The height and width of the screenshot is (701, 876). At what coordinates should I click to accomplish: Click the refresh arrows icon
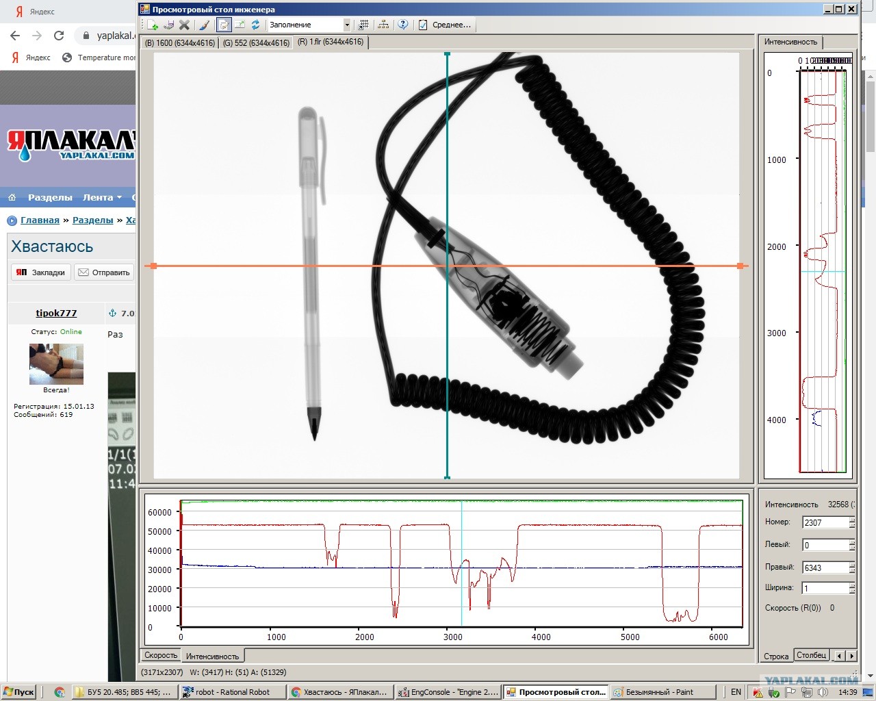coord(255,25)
